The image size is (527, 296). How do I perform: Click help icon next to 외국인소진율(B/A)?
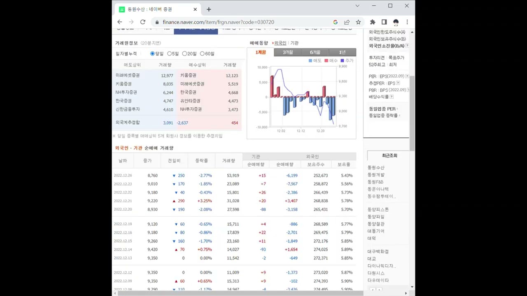(x=407, y=46)
